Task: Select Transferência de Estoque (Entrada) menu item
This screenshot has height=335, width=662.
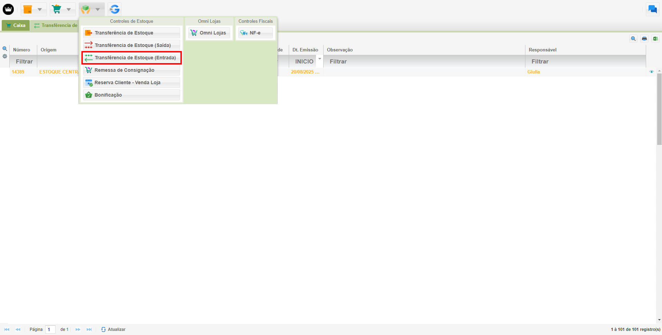Action: [x=131, y=58]
